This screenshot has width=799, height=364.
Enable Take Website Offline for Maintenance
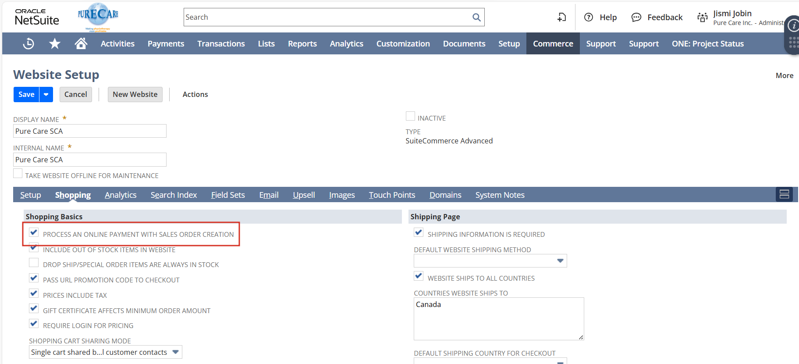point(18,174)
